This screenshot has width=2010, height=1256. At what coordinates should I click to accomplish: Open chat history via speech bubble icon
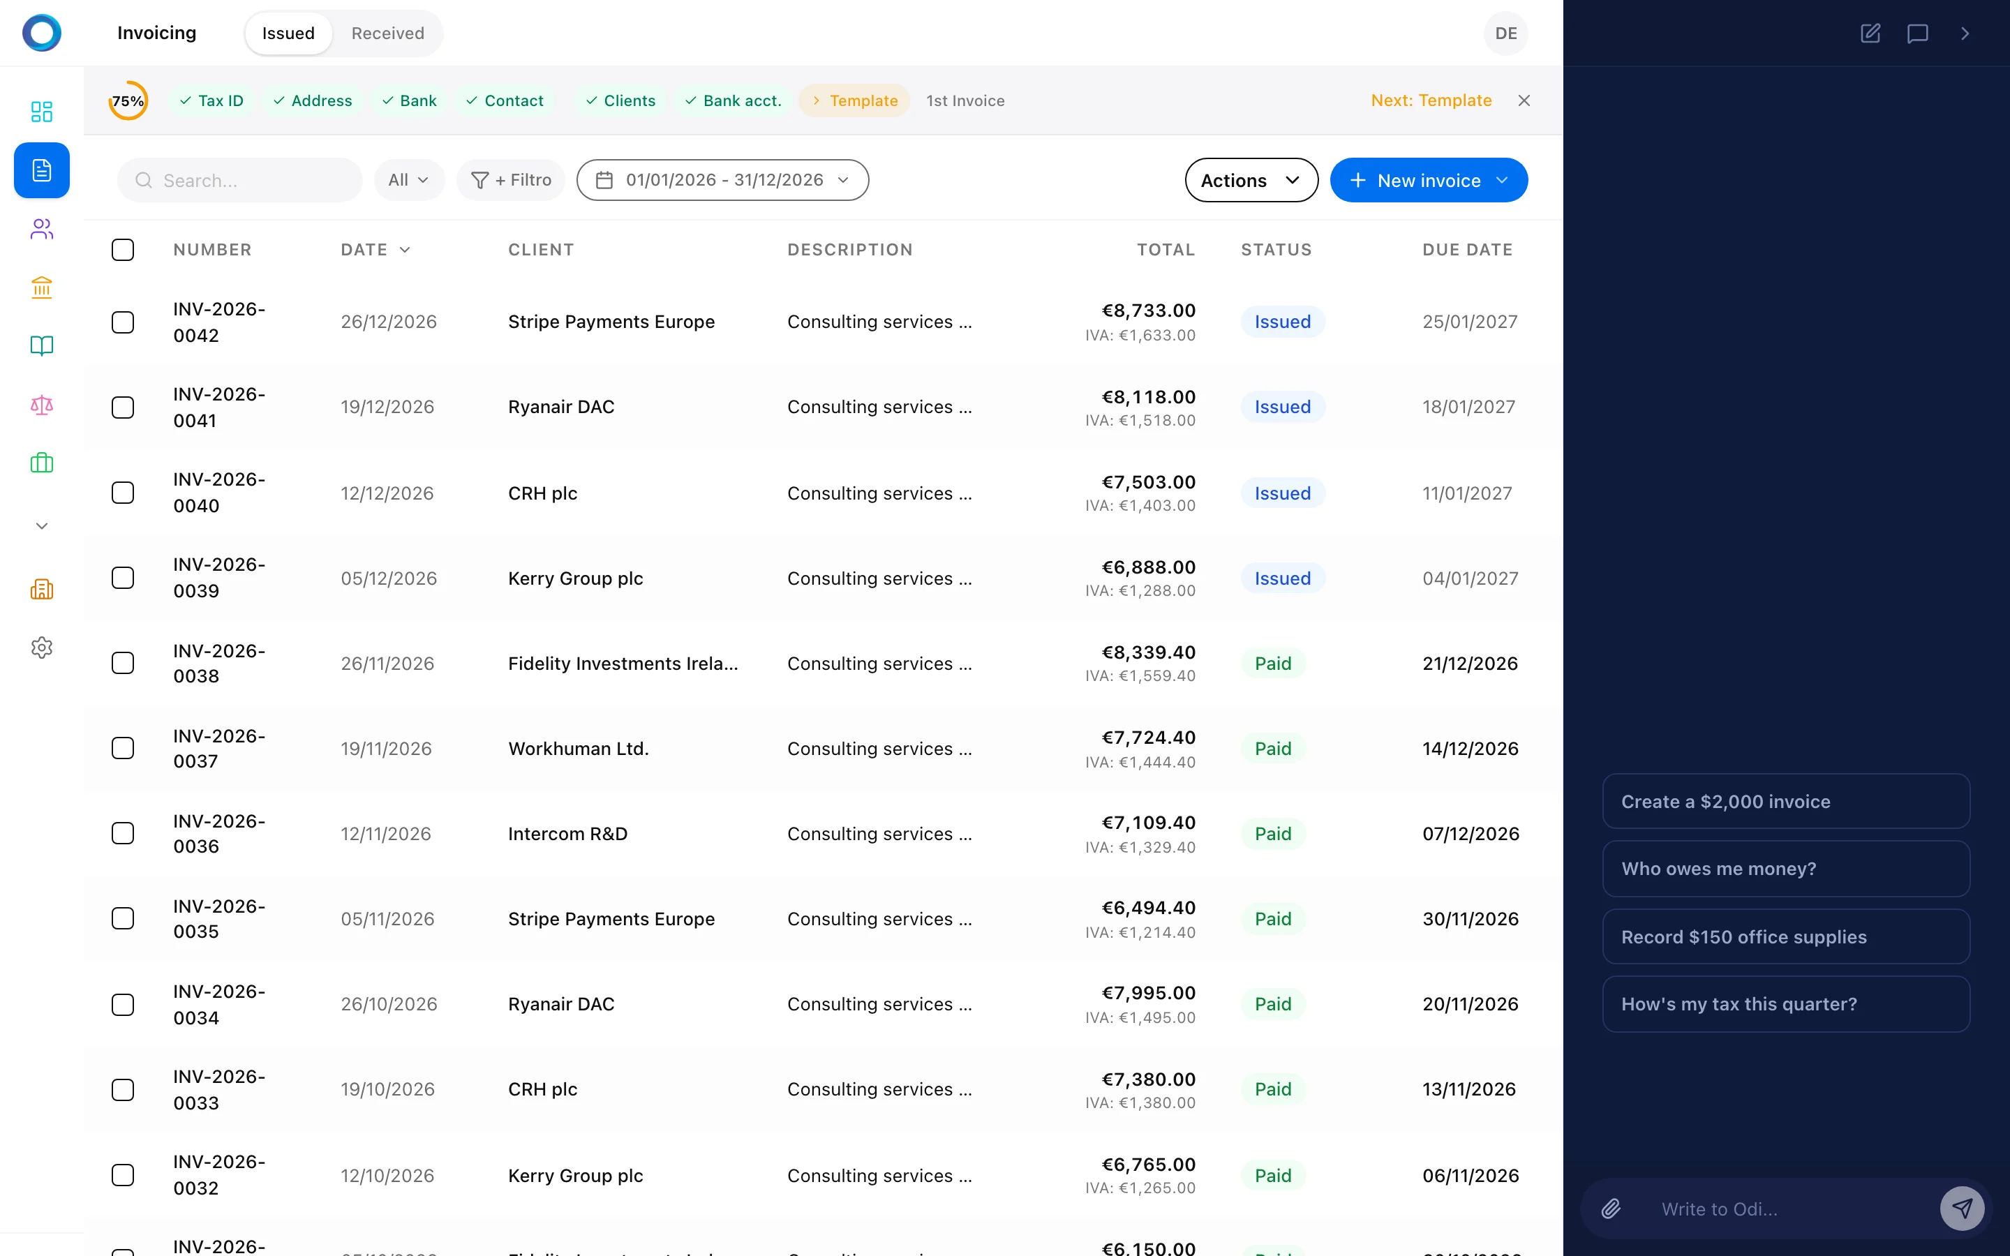point(1918,33)
